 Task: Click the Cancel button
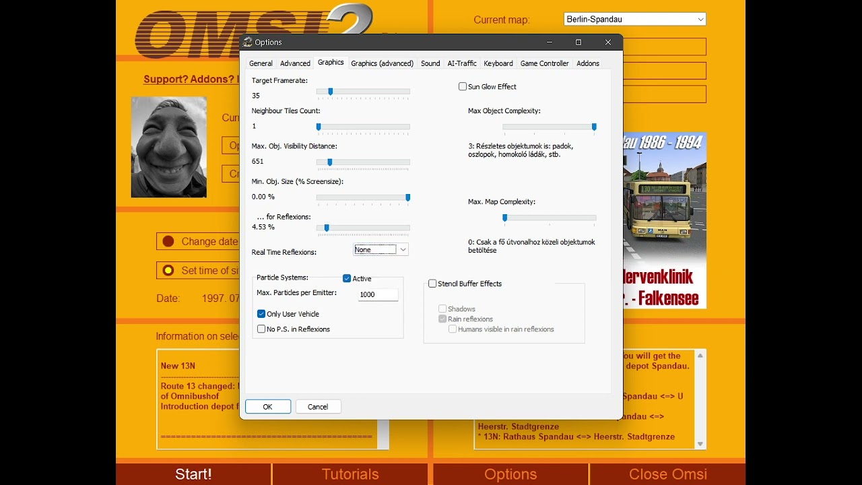click(x=318, y=407)
